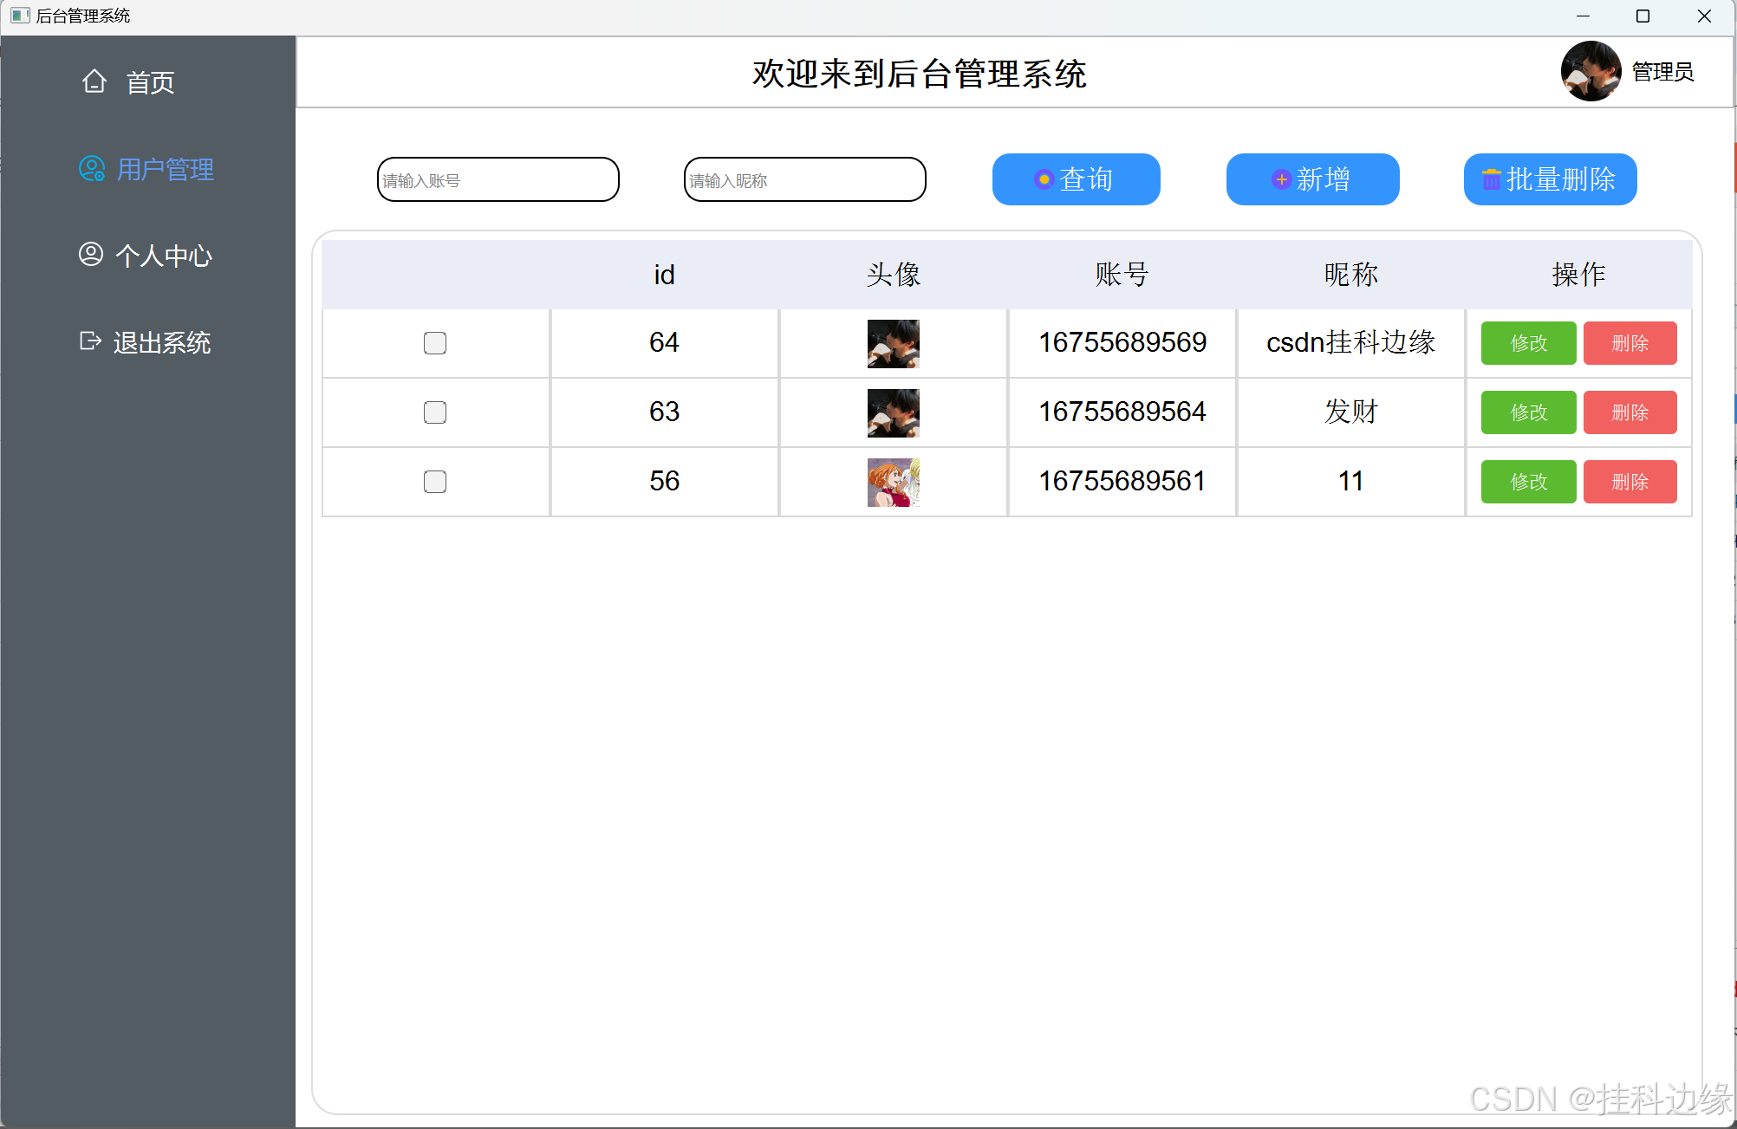The width and height of the screenshot is (1737, 1129).
Task: Open 个人中心 from the sidebar menu
Action: [x=163, y=256]
